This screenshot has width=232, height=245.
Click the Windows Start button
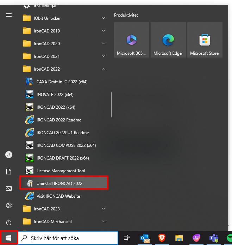(x=8, y=238)
